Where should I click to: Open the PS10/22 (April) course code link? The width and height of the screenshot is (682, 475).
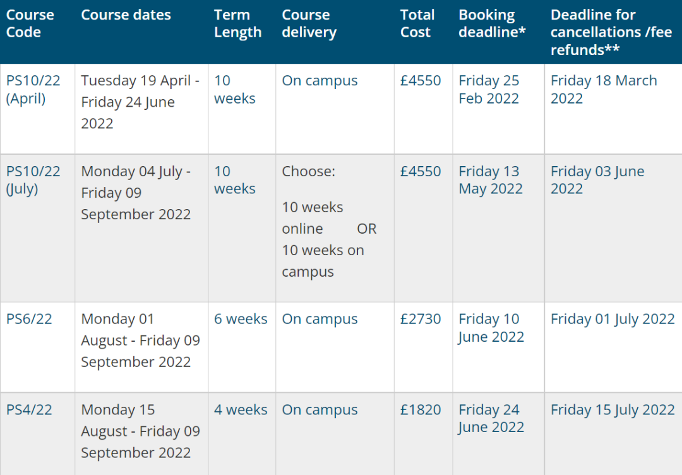[x=33, y=89]
